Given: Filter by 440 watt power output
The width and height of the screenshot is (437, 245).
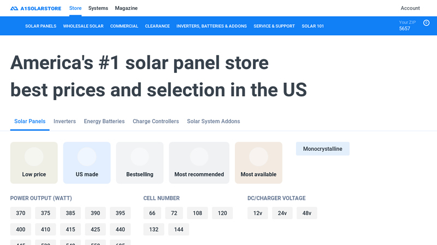Looking at the screenshot, I should tap(120, 229).
